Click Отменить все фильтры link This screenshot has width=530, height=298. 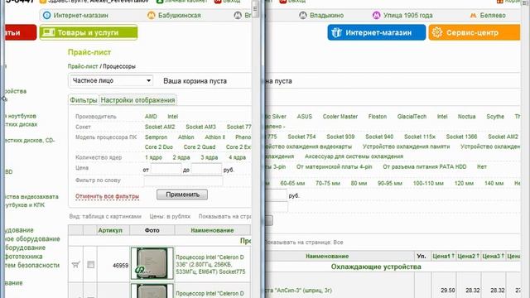107,196
